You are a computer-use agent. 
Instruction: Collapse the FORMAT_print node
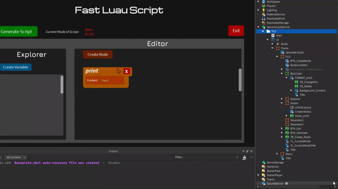coord(287,78)
